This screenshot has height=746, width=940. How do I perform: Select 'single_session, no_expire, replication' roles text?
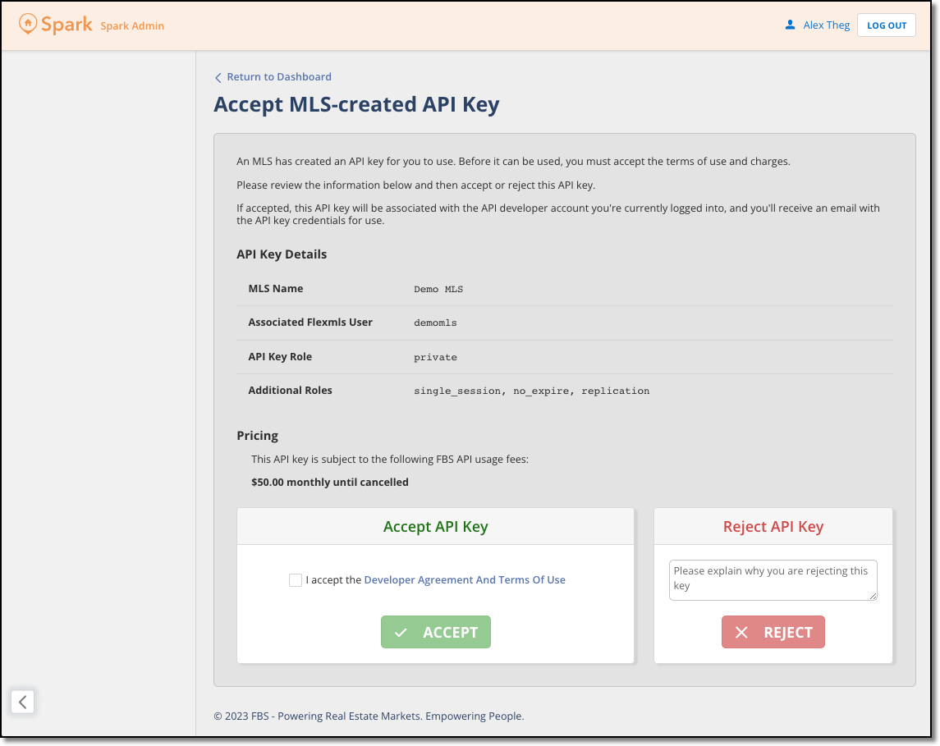pyautogui.click(x=532, y=391)
